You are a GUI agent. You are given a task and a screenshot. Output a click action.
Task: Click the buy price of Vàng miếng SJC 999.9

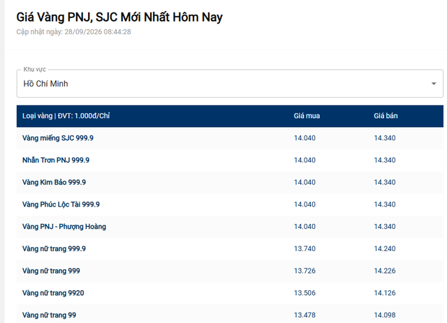point(305,138)
